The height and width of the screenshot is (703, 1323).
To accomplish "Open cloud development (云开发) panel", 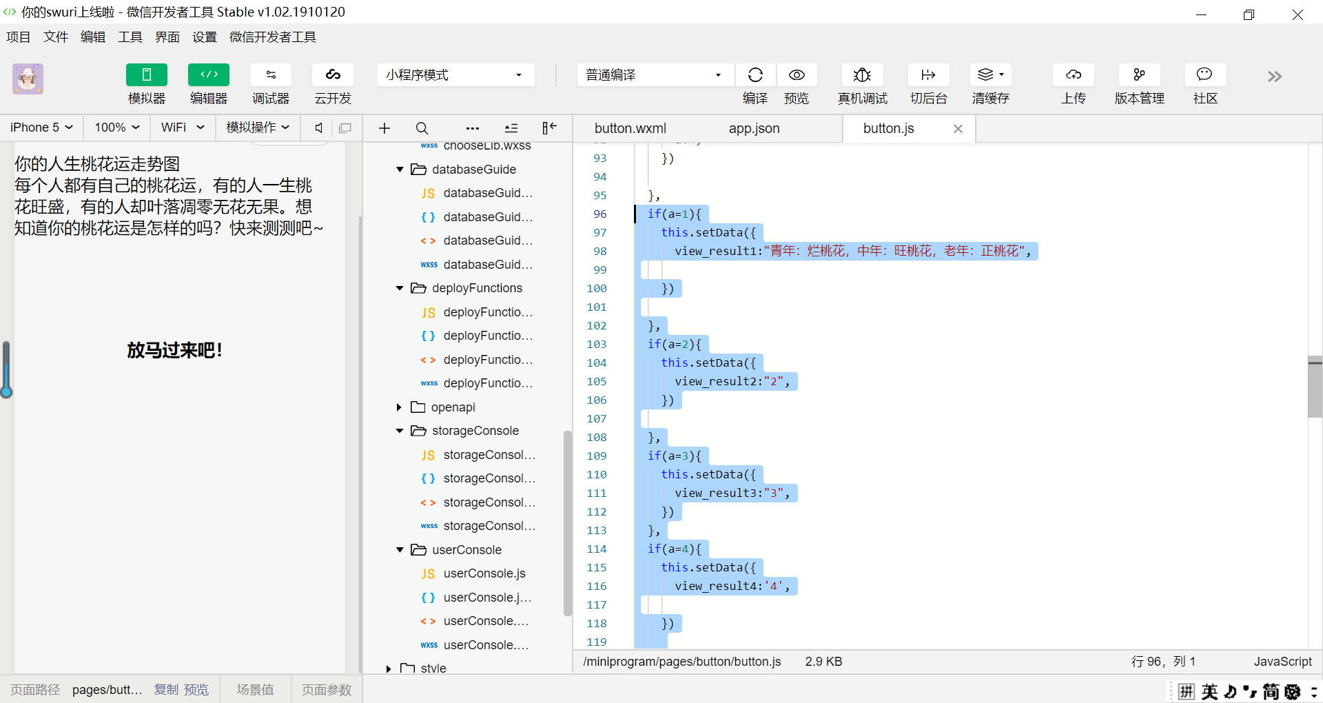I will 333,75.
